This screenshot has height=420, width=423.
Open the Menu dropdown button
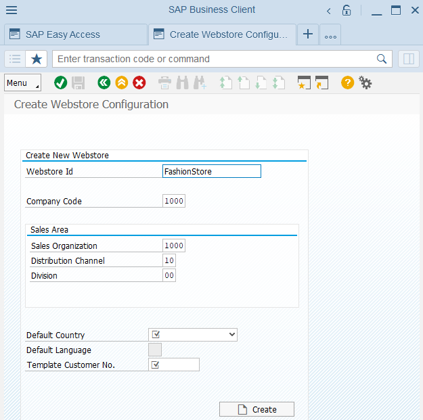pyautogui.click(x=22, y=83)
